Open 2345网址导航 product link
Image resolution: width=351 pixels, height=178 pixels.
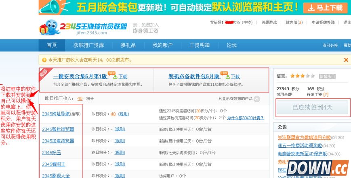pyautogui.click(x=56, y=114)
